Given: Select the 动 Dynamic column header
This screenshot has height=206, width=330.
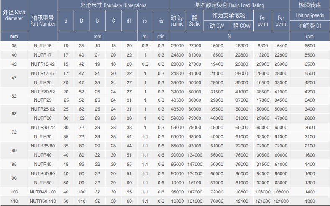Looking at the screenshot, I should coord(177,21).
